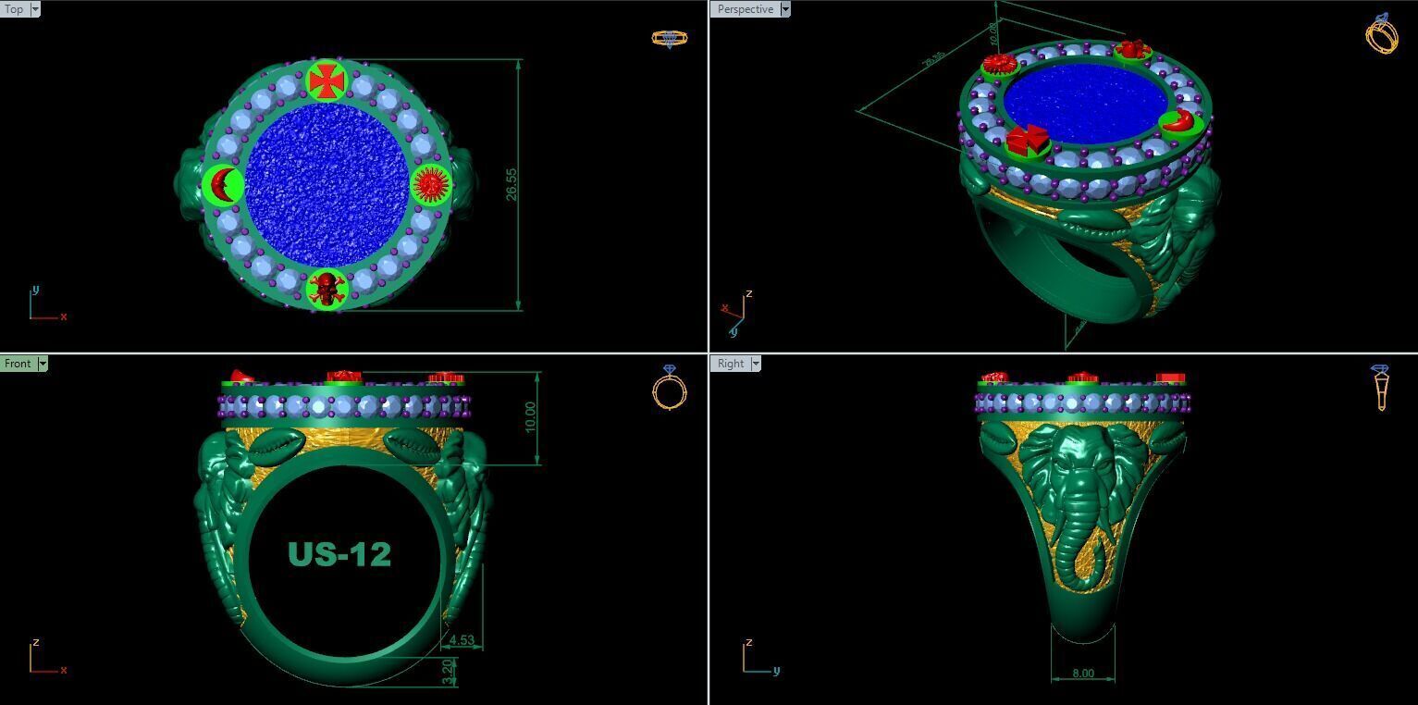Click the ring view icon in Right viewport
1418x705 pixels.
click(1381, 387)
